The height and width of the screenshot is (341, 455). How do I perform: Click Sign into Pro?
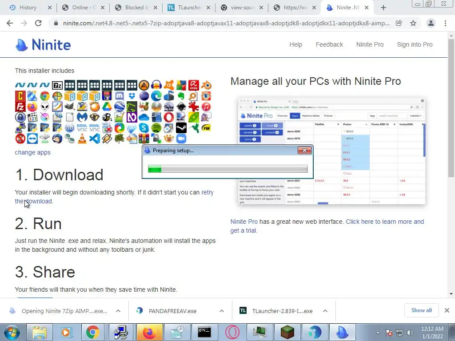pyautogui.click(x=415, y=44)
